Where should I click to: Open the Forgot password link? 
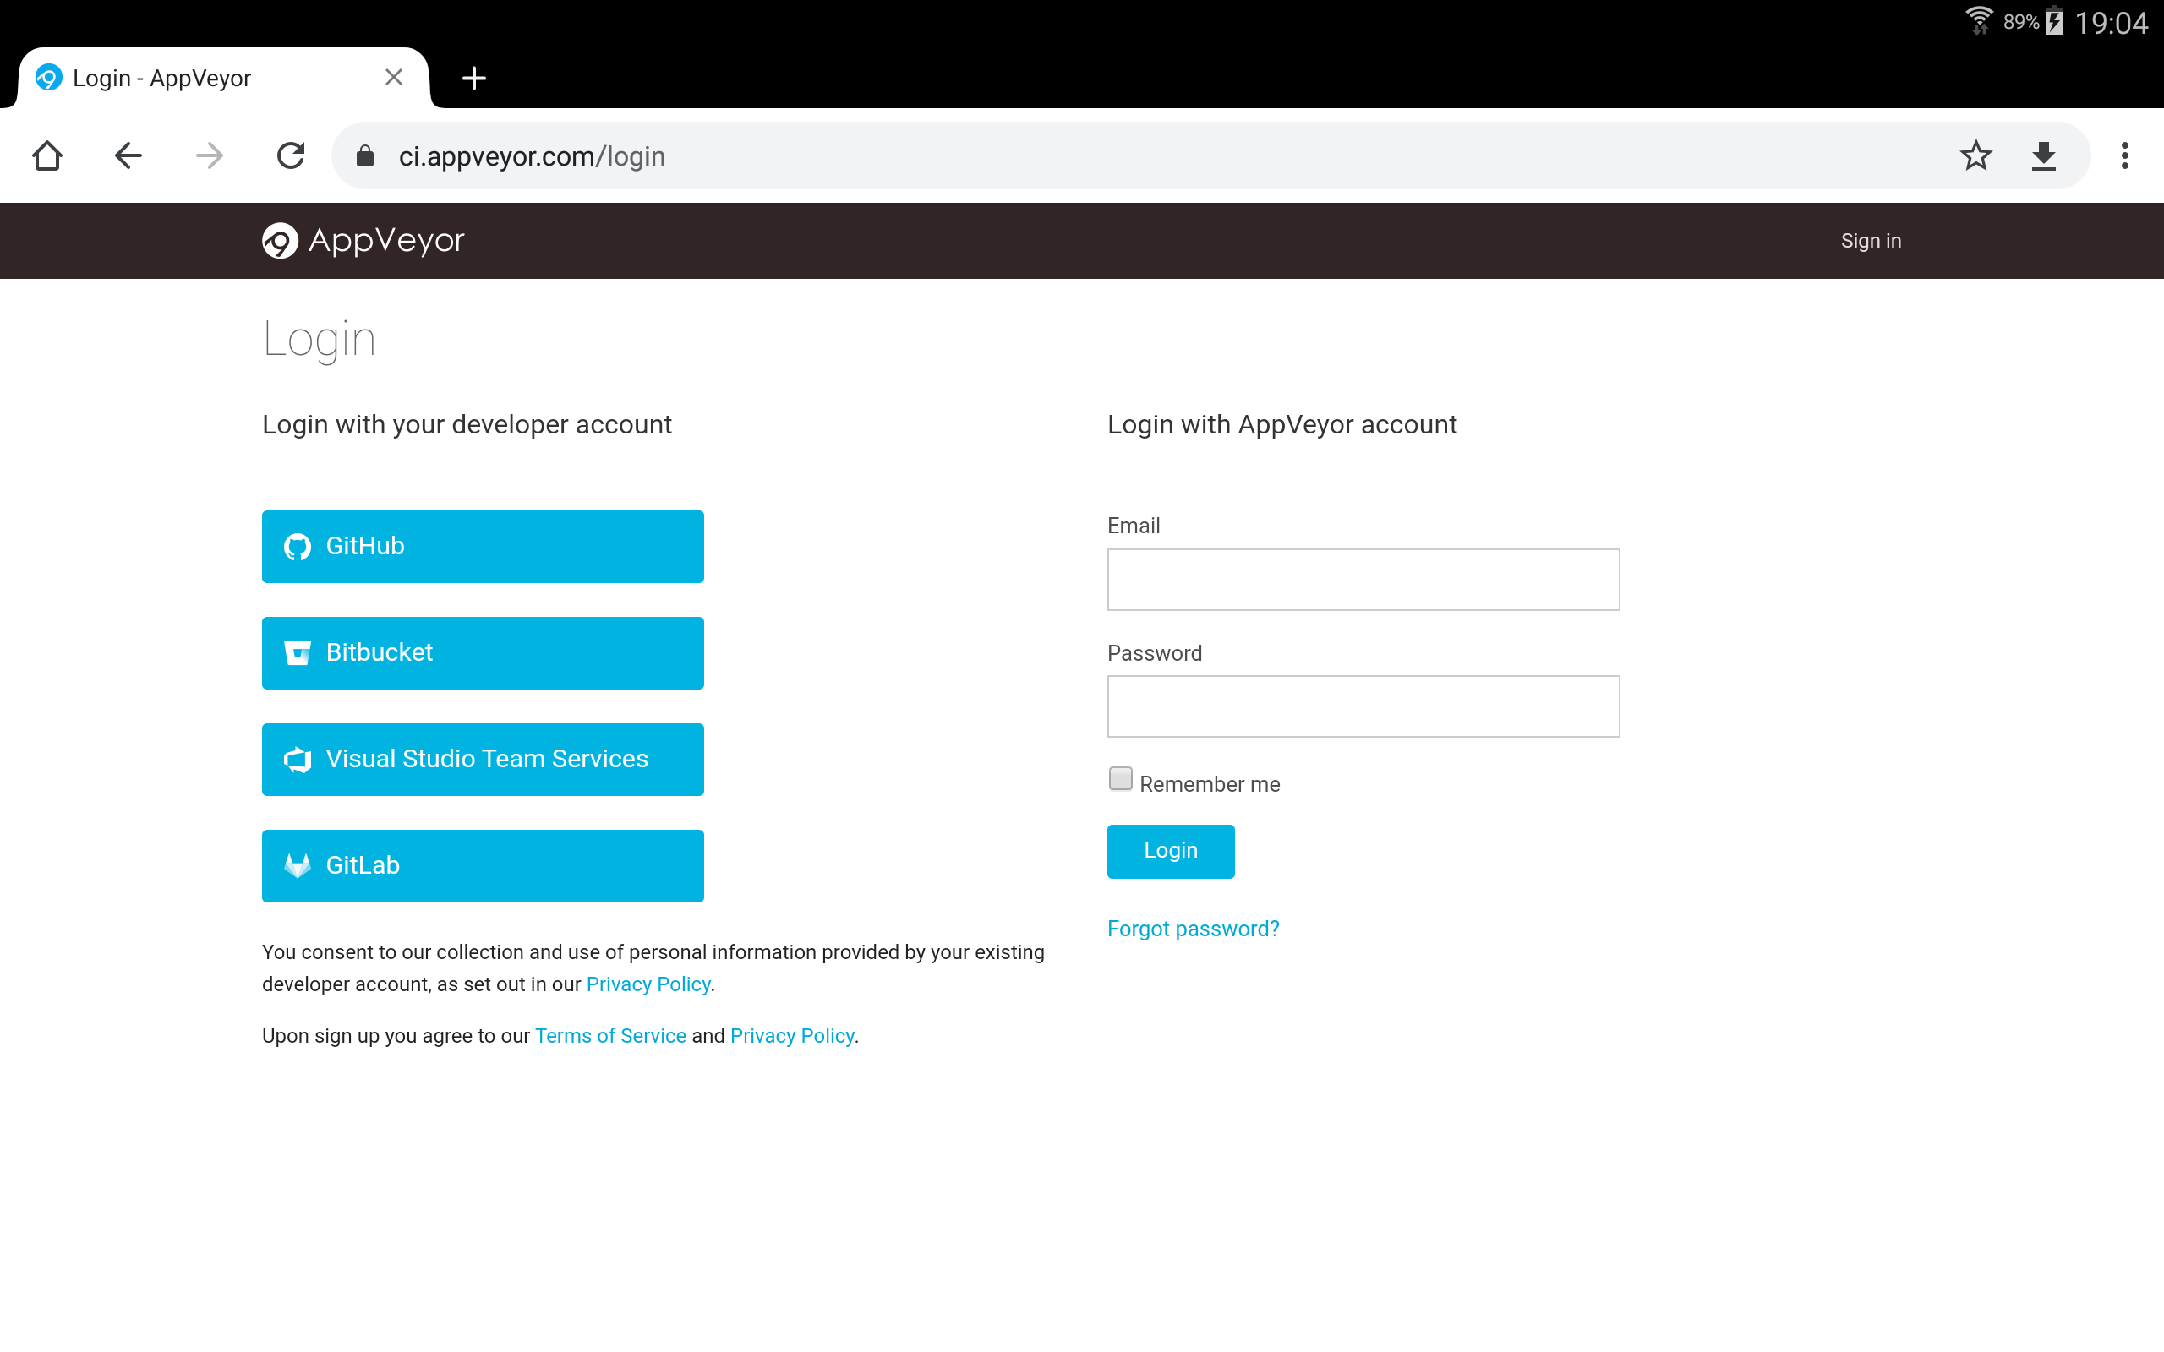tap(1193, 929)
